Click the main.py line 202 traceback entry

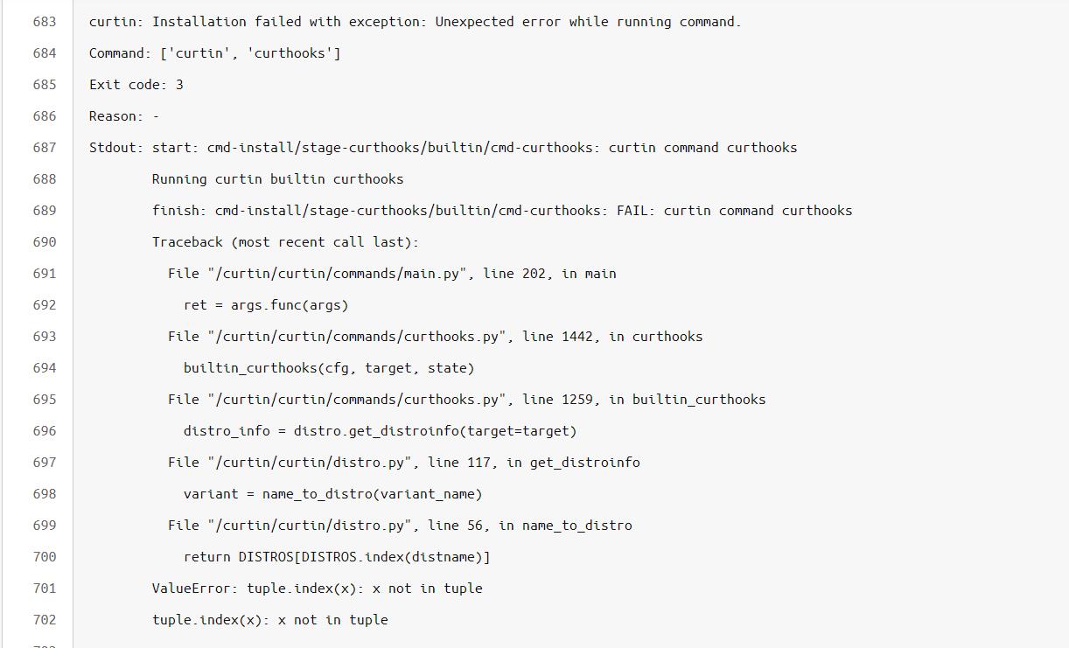(x=392, y=274)
